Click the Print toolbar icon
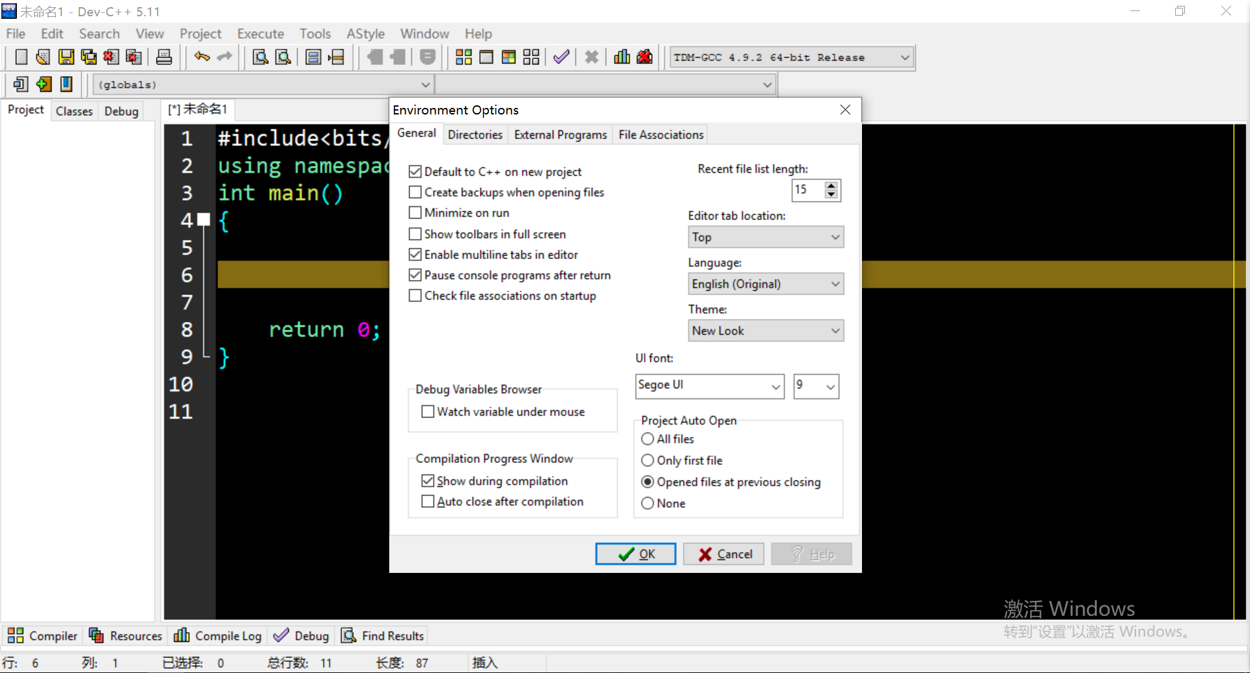The height and width of the screenshot is (673, 1250). tap(164, 57)
